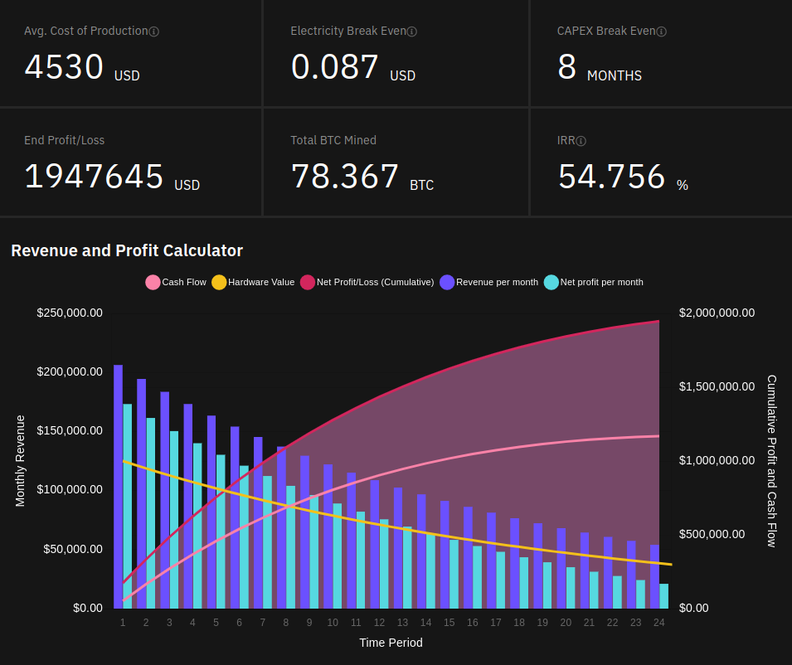
Task: Click the Time Period axis label
Action: point(391,643)
